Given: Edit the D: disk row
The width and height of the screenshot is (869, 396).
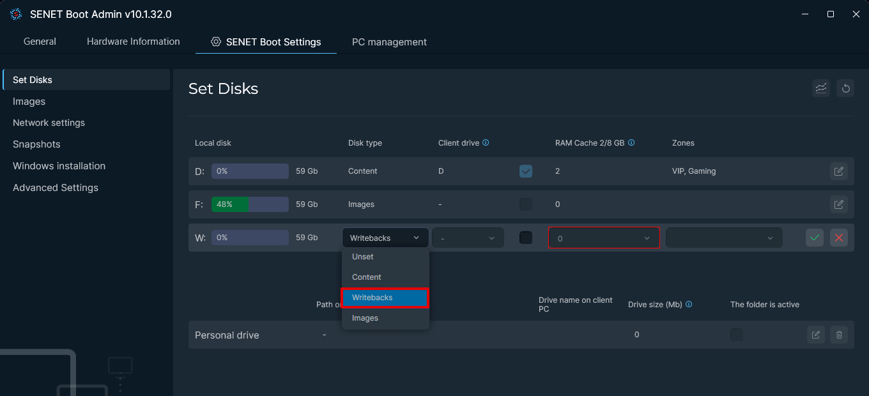Looking at the screenshot, I should coord(838,171).
